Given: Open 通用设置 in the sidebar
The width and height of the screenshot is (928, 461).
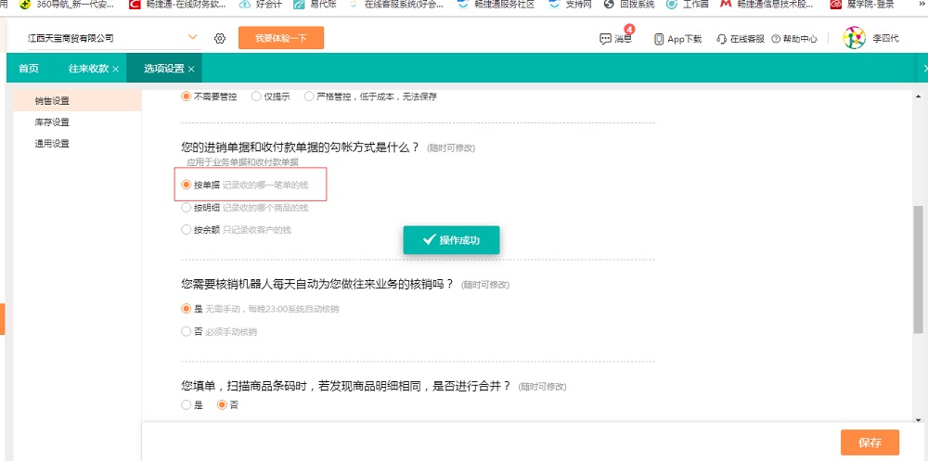Looking at the screenshot, I should 77,143.
